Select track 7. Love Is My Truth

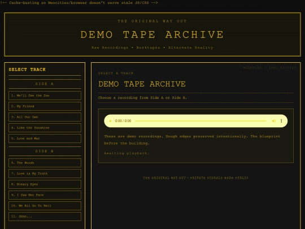click(45, 174)
